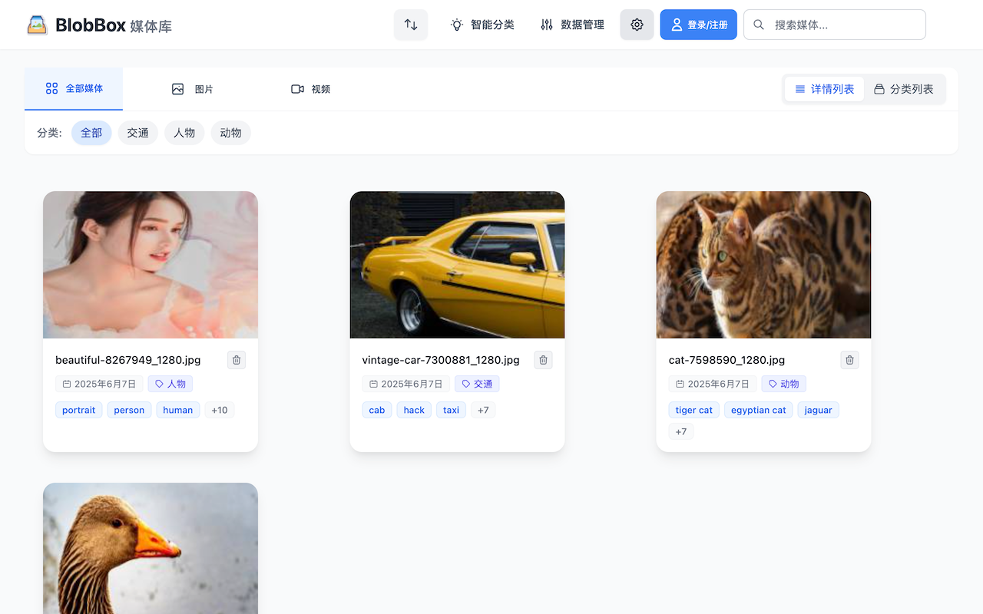
Task: Filter by 人物 category chip
Action: [x=184, y=133]
